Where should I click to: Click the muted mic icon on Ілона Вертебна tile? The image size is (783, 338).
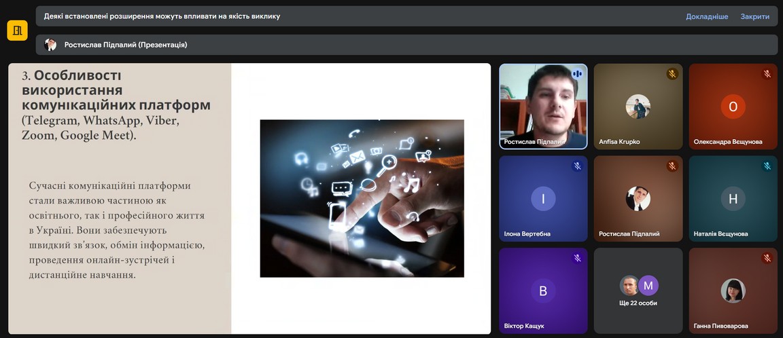tap(577, 166)
